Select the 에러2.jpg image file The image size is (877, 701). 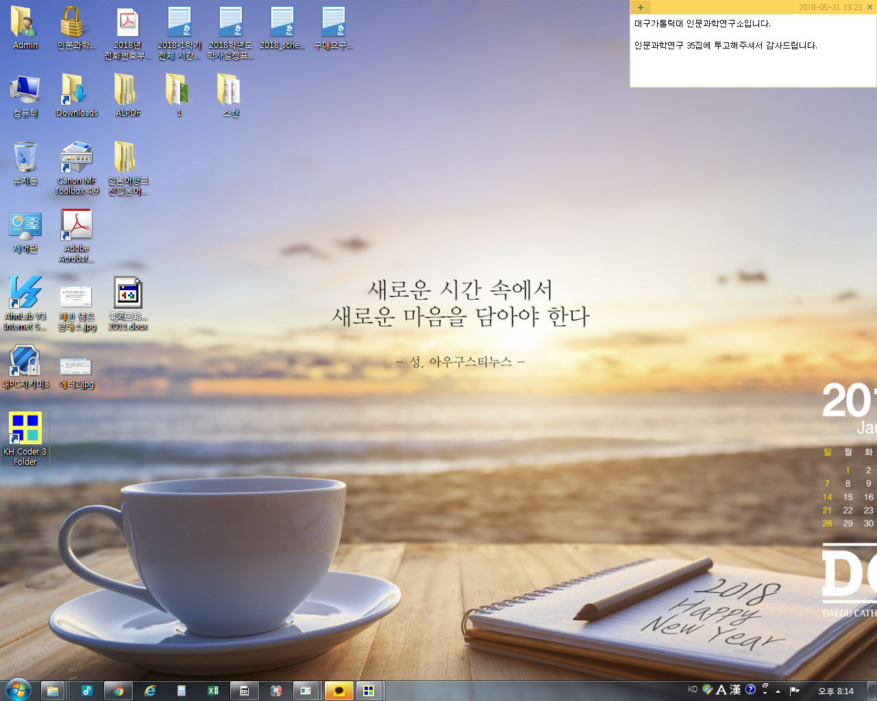[76, 373]
